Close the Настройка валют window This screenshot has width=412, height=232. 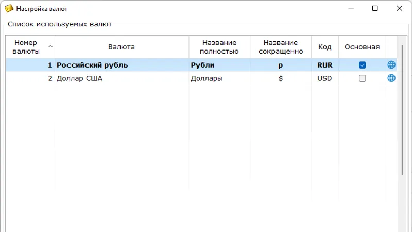(x=399, y=9)
